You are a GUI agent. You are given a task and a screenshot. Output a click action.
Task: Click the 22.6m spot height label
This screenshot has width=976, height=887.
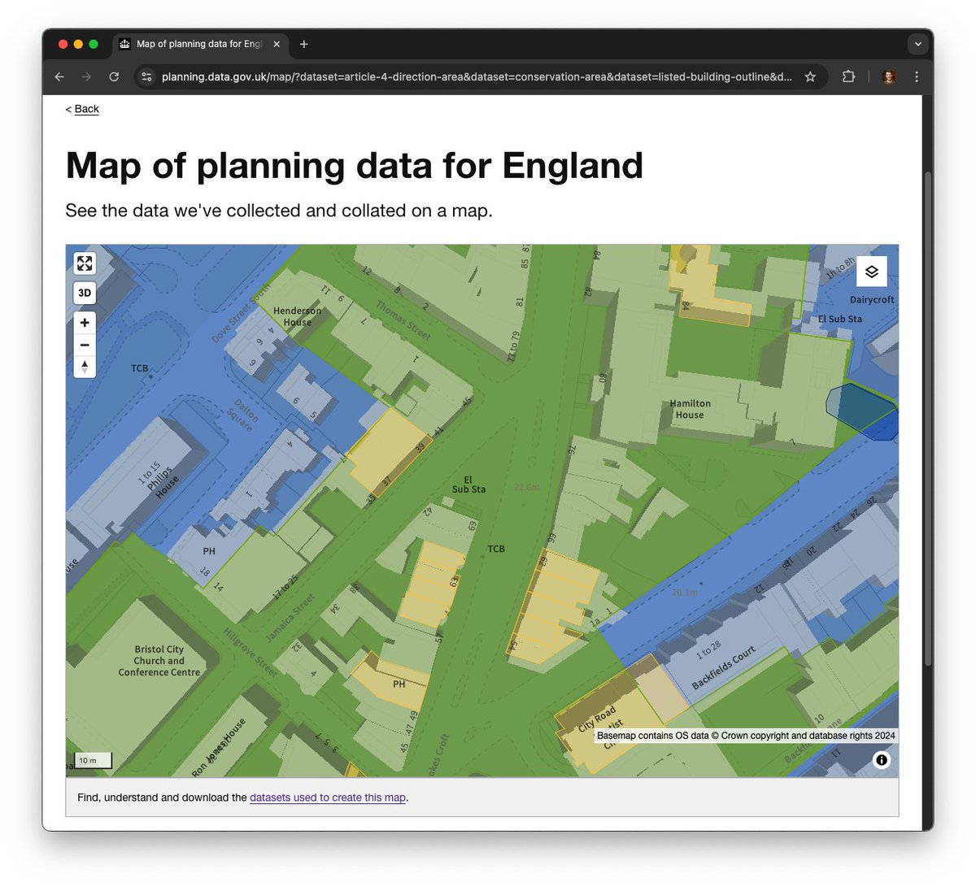coord(526,487)
